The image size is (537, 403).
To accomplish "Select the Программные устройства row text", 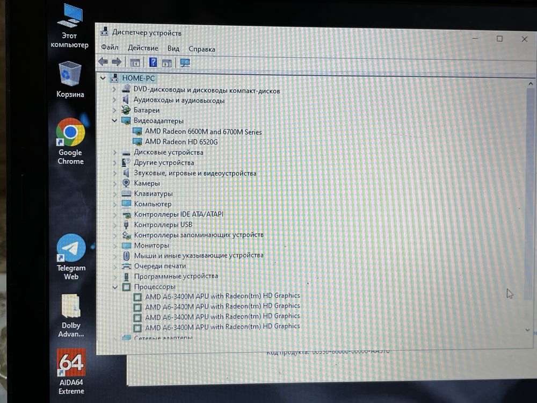I will 176,276.
